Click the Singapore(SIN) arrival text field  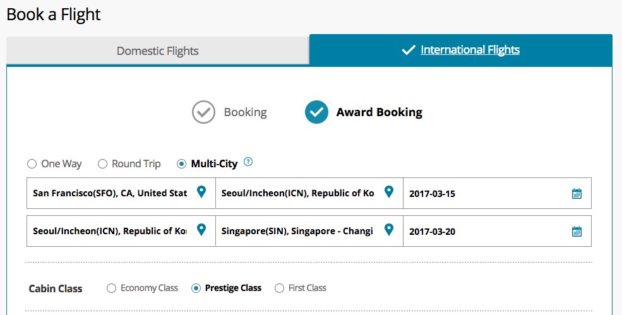(309, 231)
